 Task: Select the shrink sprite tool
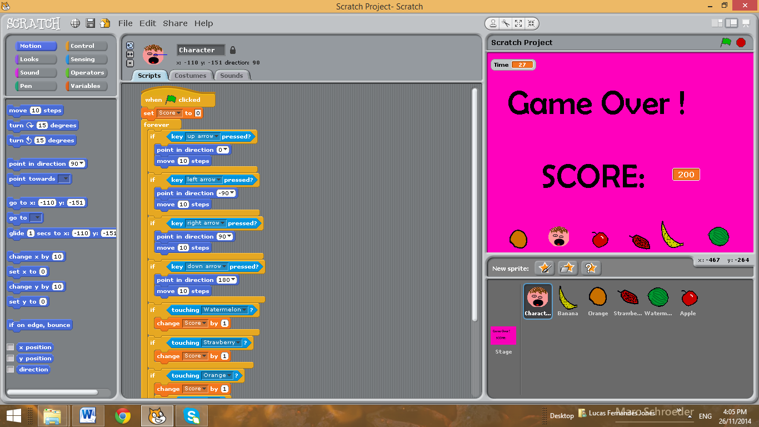[531, 23]
